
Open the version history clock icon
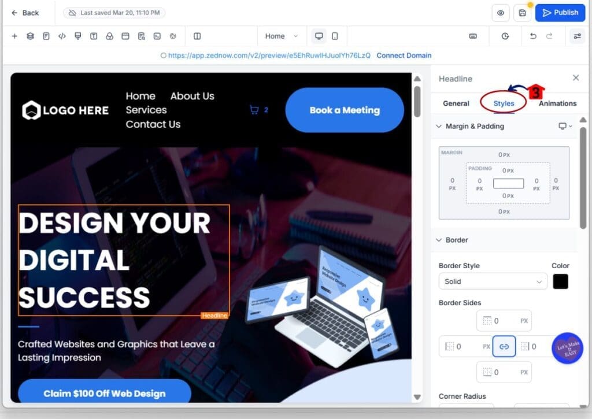pyautogui.click(x=505, y=36)
